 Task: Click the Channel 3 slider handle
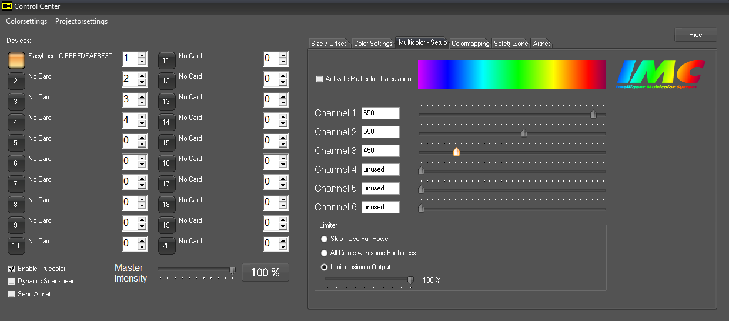456,152
